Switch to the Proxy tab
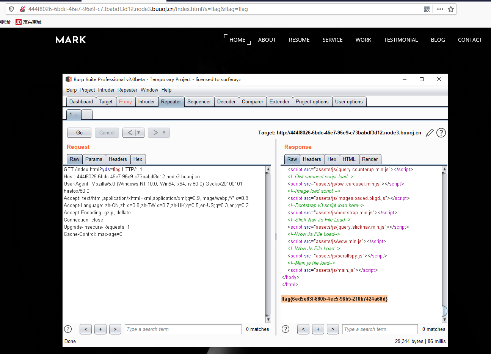Image resolution: width=491 pixels, height=354 pixels. [125, 101]
